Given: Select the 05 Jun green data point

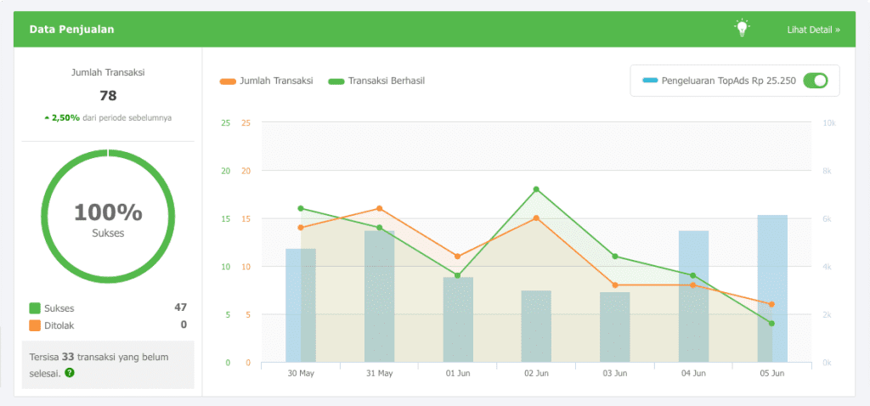Looking at the screenshot, I should pos(771,324).
